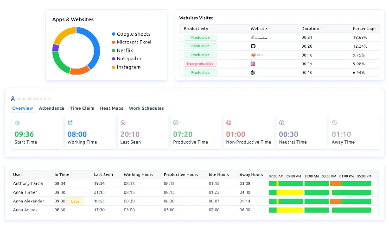Click the user profile icon beside Amy Hernandez
Image resolution: width=389 pixels, height=233 pixels.
point(13,99)
